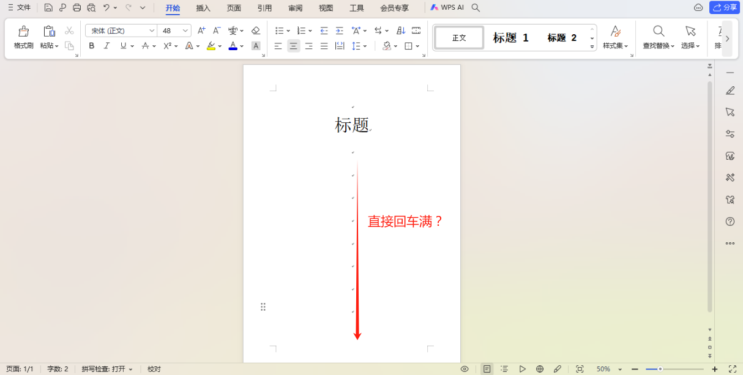Toggle Bold formatting
743x375 pixels.
pyautogui.click(x=92, y=46)
